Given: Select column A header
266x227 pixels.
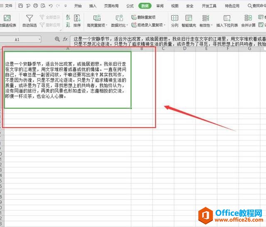Looking at the screenshot, I should 68,49.
